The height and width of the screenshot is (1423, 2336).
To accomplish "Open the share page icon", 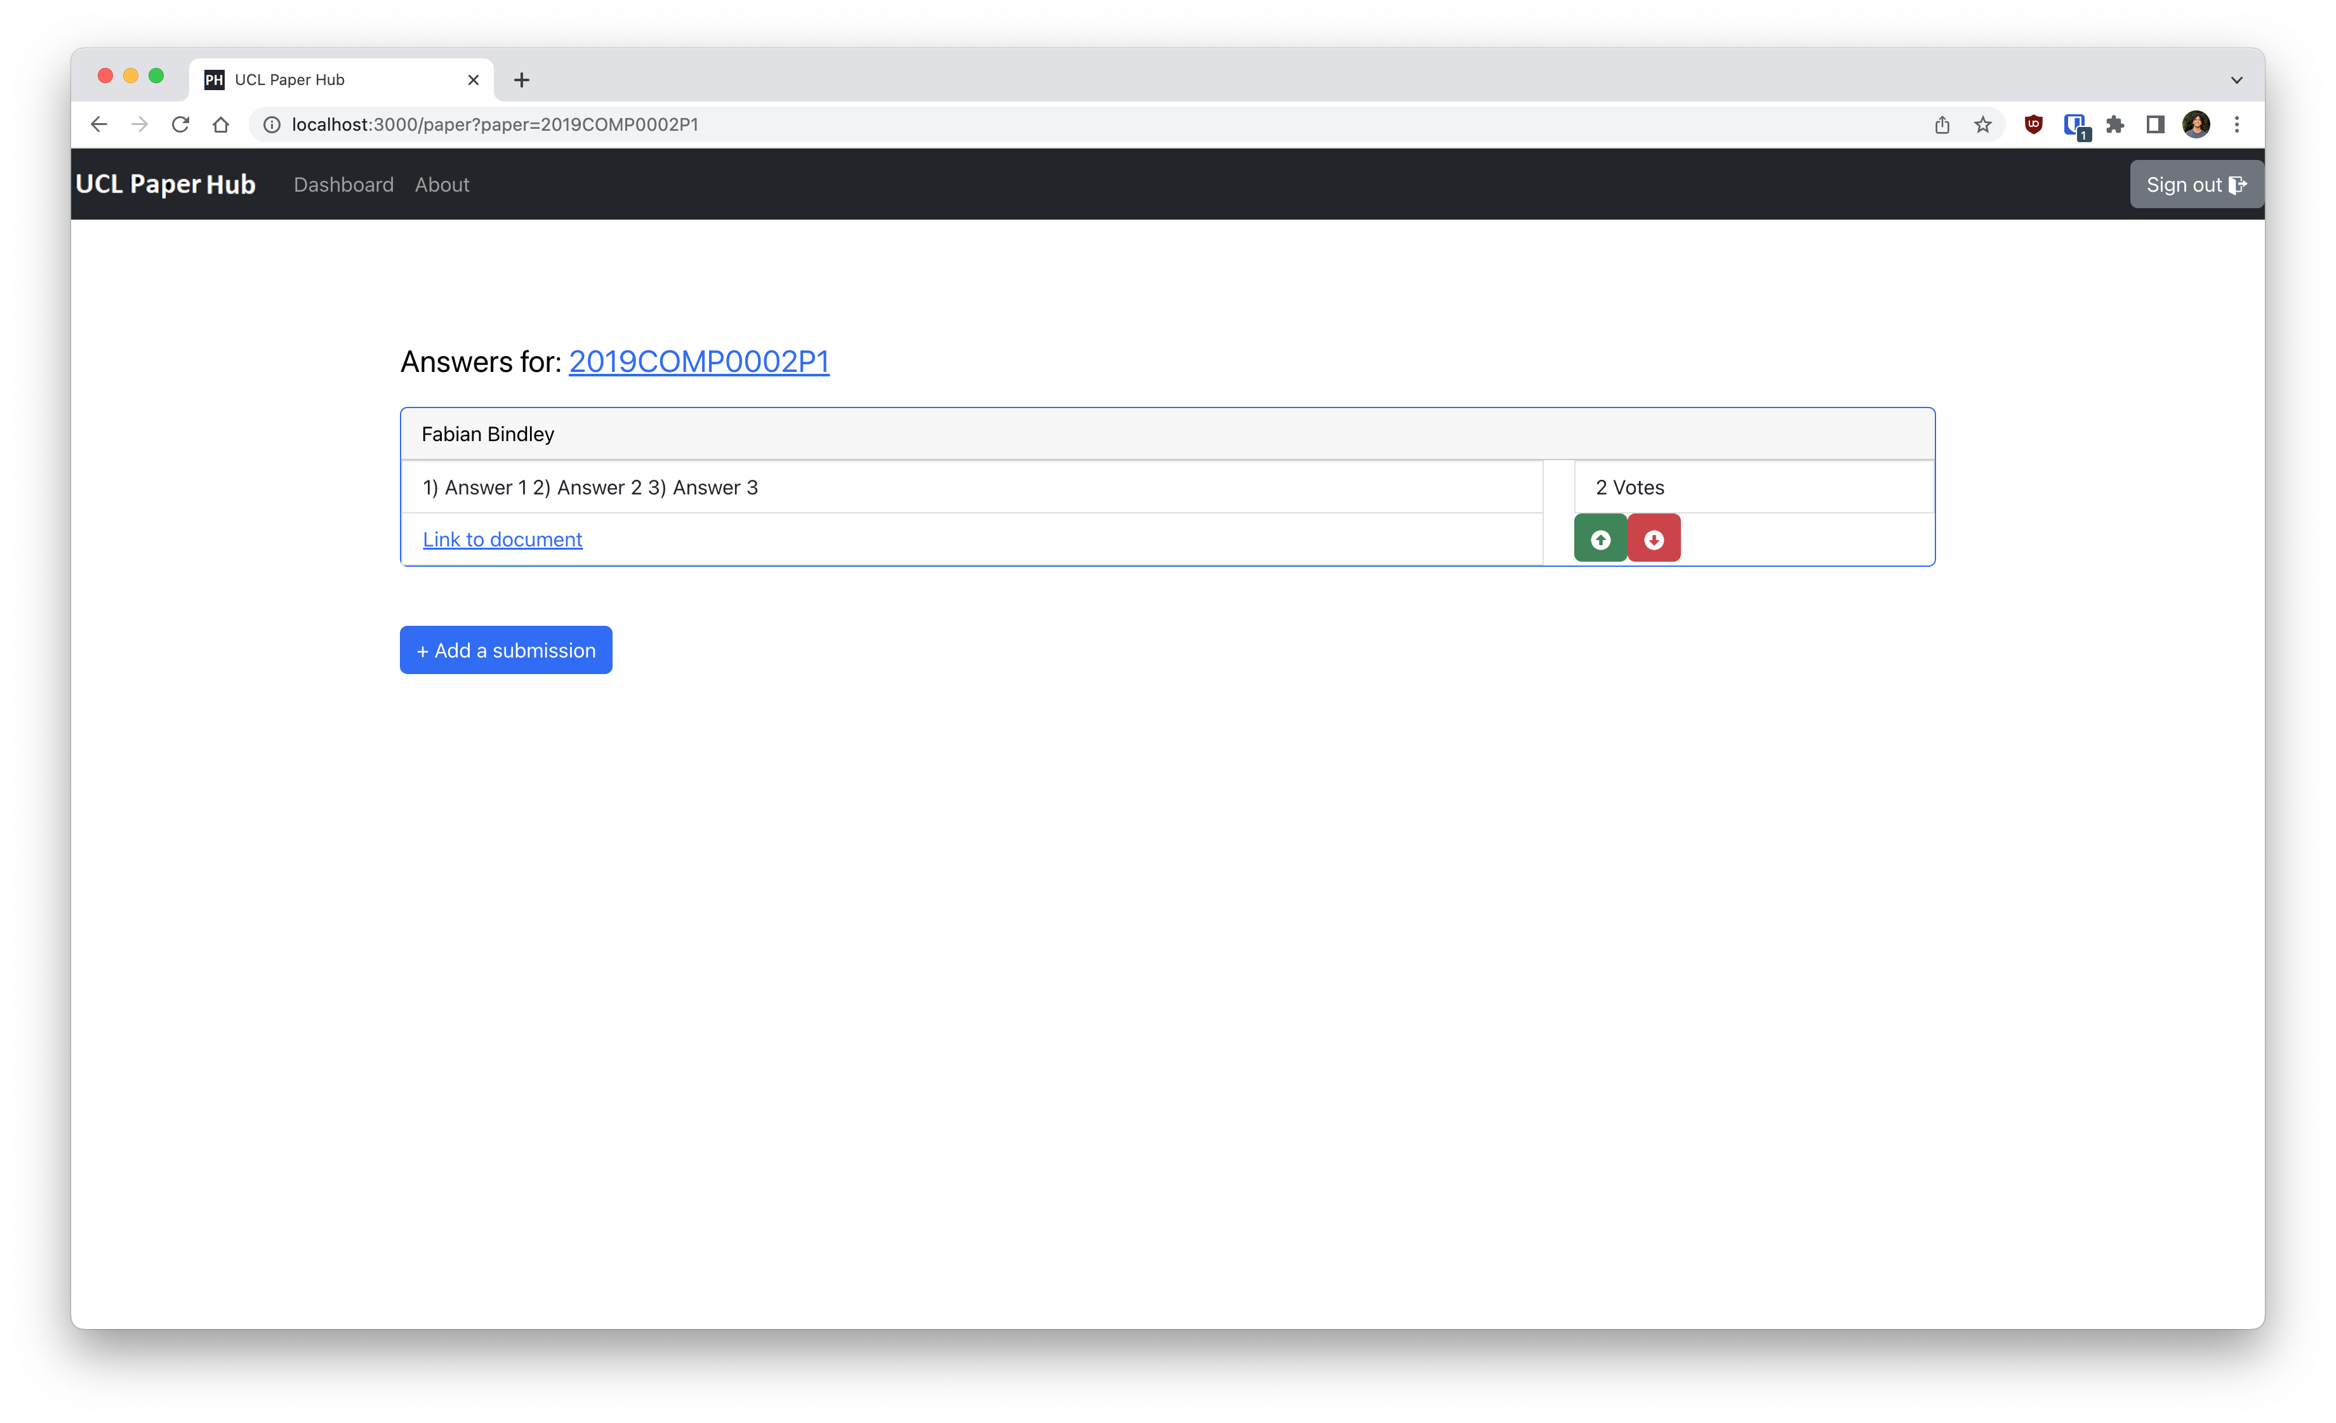I will click(1942, 124).
